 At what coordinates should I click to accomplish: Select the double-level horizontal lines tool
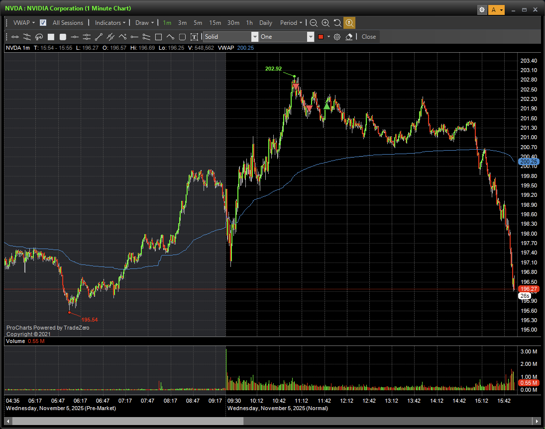[87, 37]
